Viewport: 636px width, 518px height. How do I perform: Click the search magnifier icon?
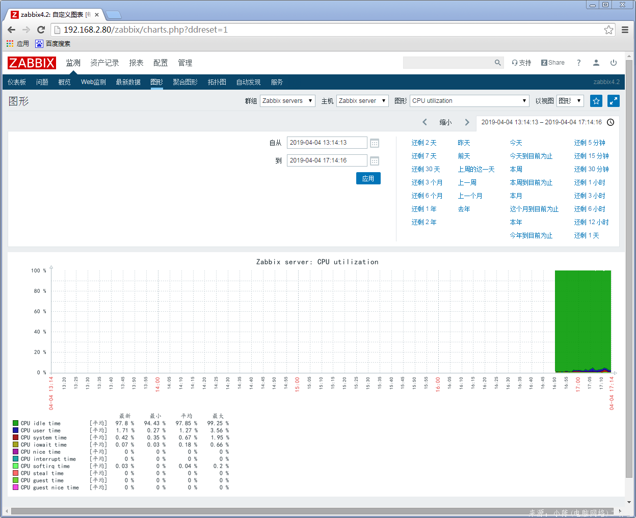coord(498,63)
